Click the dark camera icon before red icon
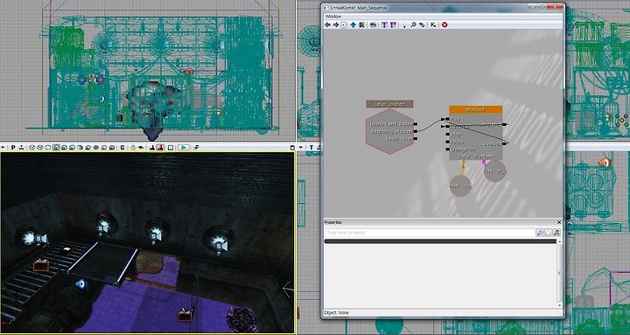630x335 pixels. (152, 148)
